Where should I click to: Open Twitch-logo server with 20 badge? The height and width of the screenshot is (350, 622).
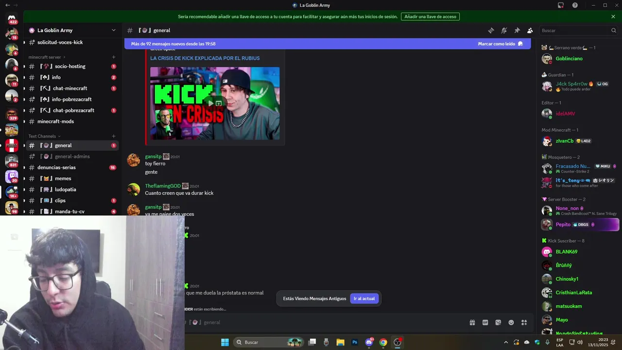point(12,176)
